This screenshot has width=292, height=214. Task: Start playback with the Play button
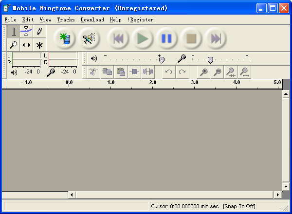pyautogui.click(x=143, y=39)
